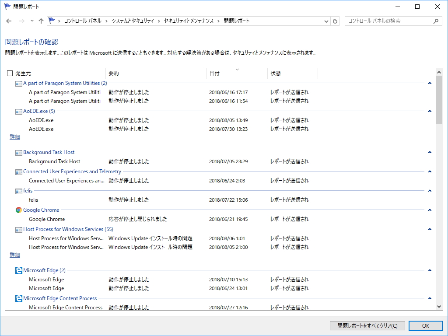Sort by the 状態 column header
The image size is (448, 336).
pos(293,73)
